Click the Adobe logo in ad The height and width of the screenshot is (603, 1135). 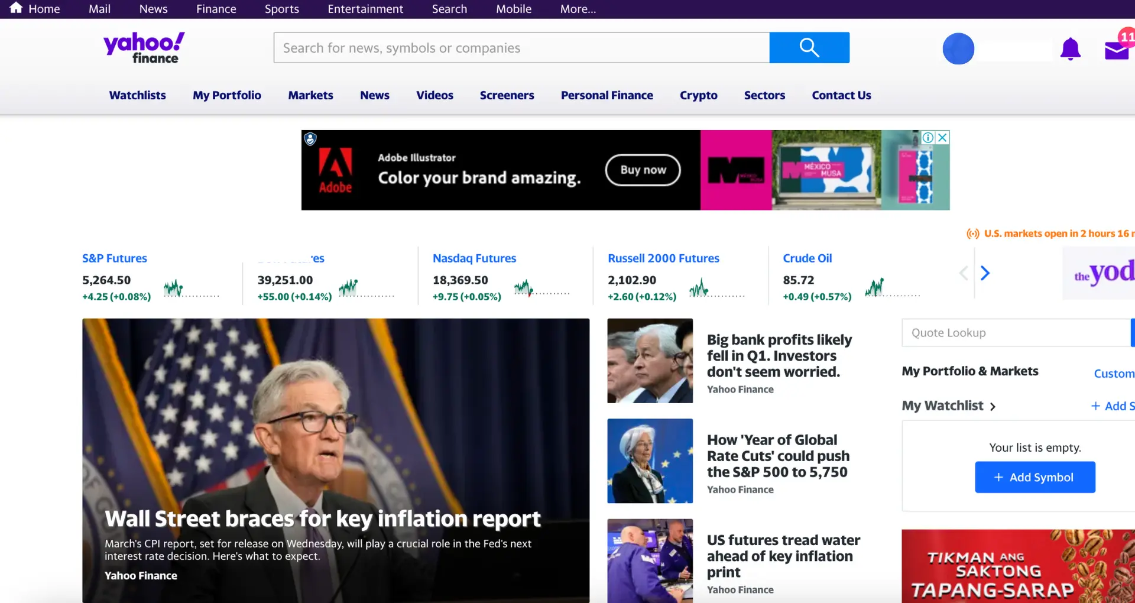pos(335,170)
